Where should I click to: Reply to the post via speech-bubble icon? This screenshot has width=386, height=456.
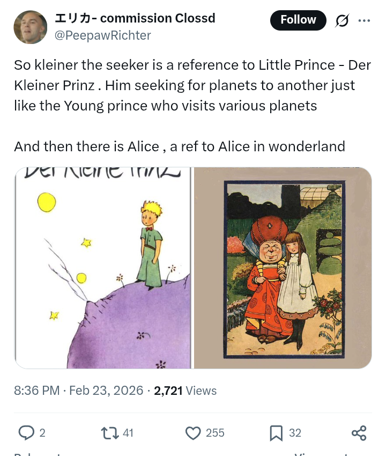[26, 433]
